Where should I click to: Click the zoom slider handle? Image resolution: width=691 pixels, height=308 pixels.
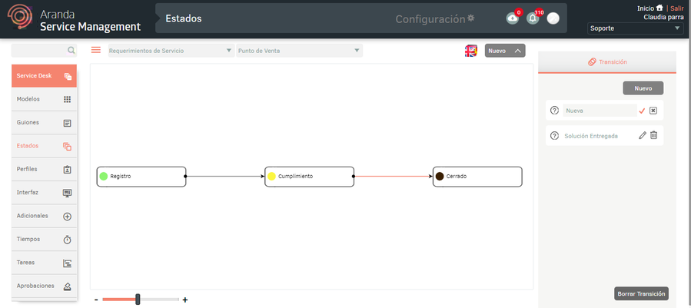point(138,300)
